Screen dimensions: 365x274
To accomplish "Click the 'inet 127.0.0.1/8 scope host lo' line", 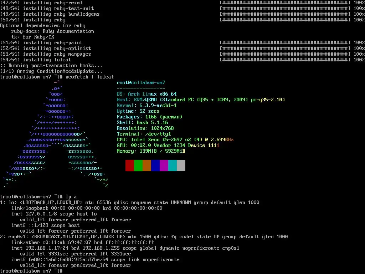I will 54,214.
